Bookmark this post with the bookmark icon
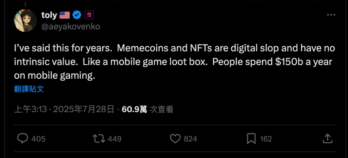348x158 pixels. (x=251, y=138)
